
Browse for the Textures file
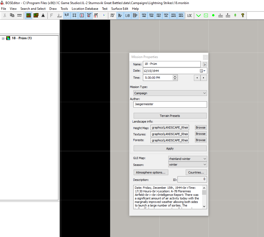[200, 134]
